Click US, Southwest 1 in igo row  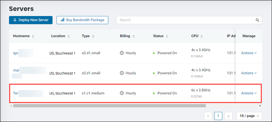pos(62,53)
